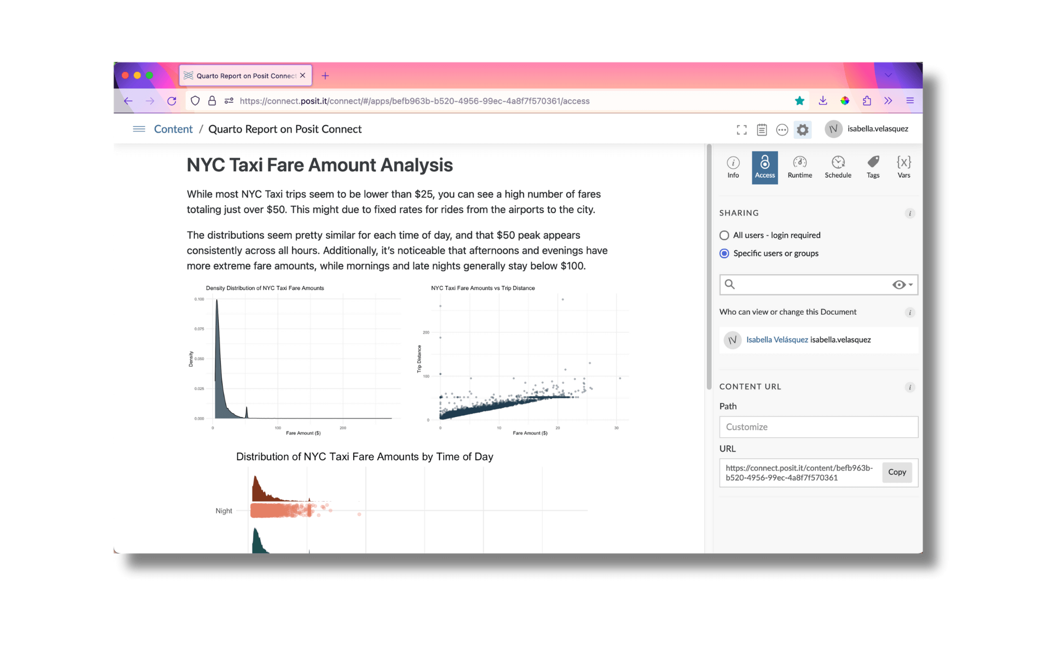
Task: Toggle the eye/visibility icon in search field
Action: (900, 284)
